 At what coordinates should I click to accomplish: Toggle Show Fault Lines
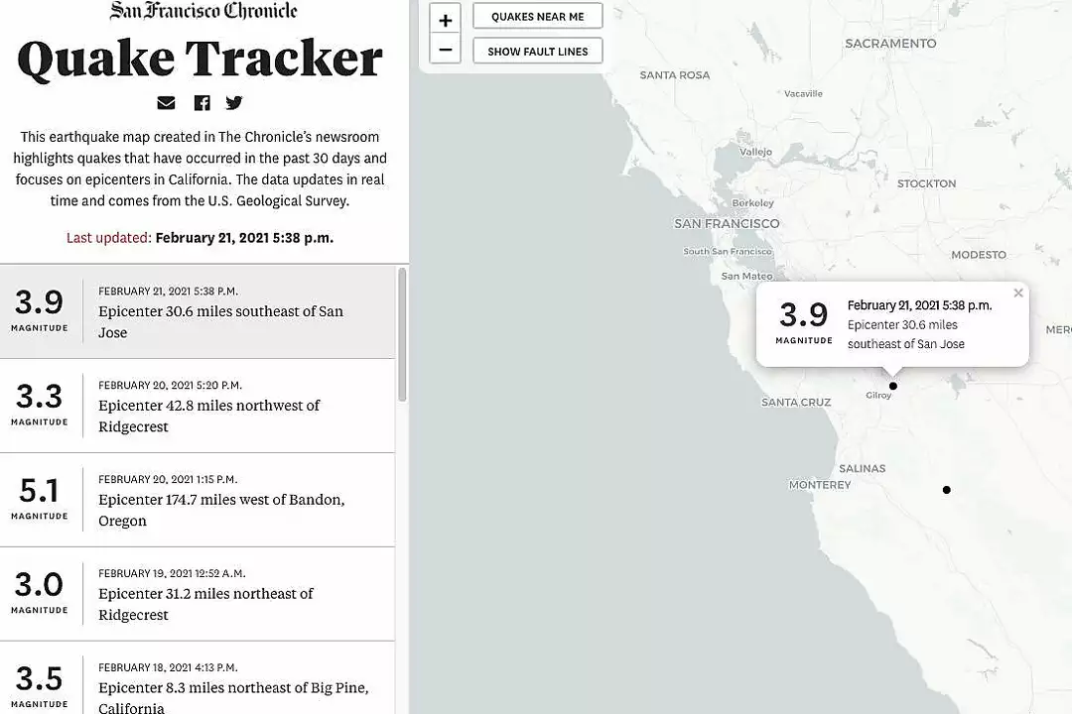pyautogui.click(x=538, y=52)
